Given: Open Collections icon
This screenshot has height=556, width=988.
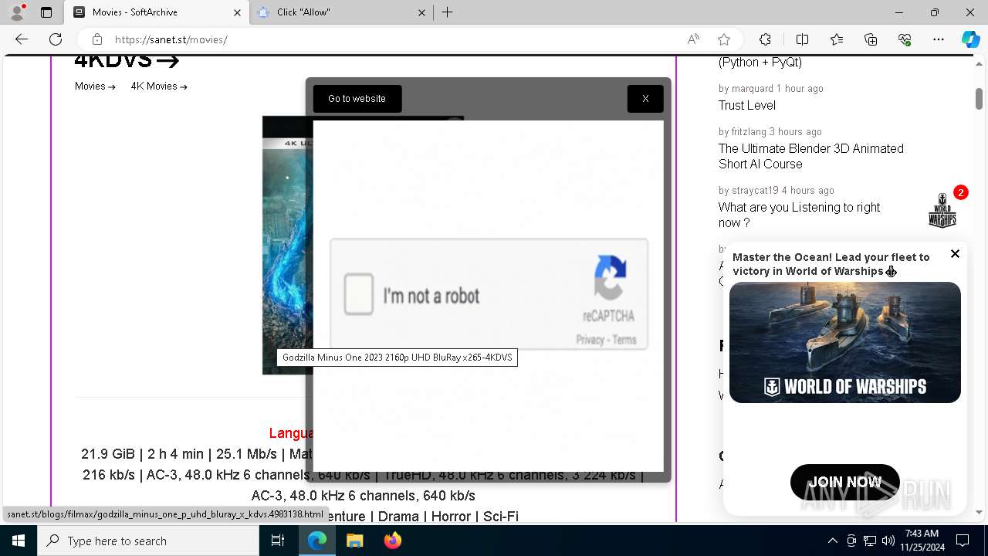Looking at the screenshot, I should click(x=871, y=39).
